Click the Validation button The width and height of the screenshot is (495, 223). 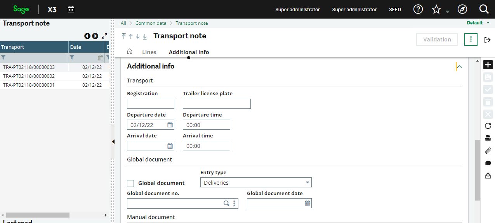tap(437, 39)
